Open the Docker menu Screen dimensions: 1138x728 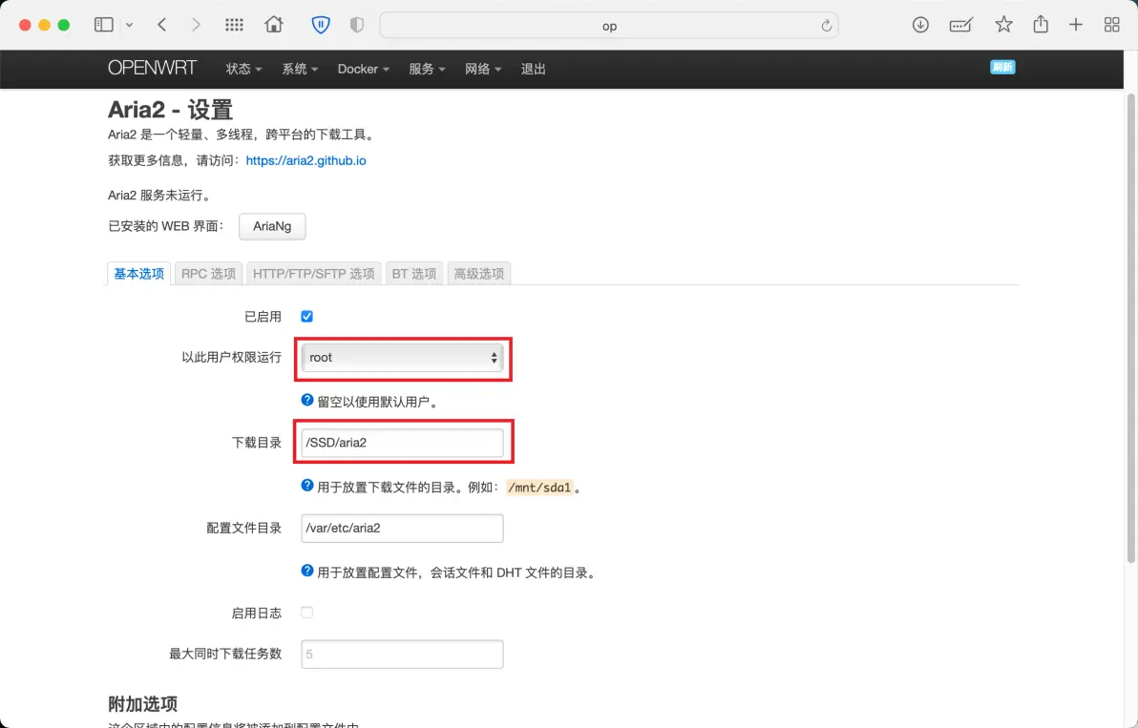pyautogui.click(x=363, y=69)
